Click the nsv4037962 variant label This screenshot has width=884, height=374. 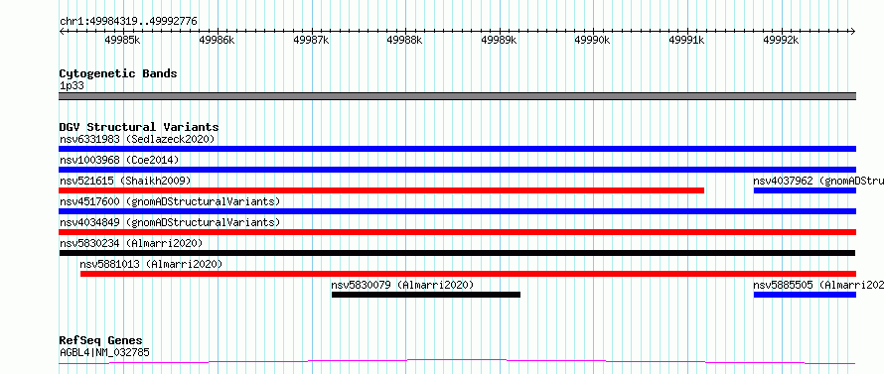click(x=818, y=181)
